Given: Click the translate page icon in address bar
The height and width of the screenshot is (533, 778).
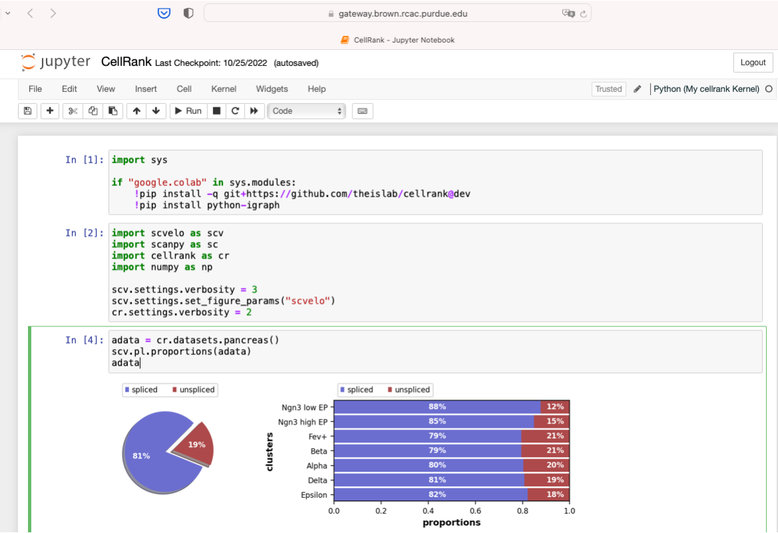Looking at the screenshot, I should point(568,13).
